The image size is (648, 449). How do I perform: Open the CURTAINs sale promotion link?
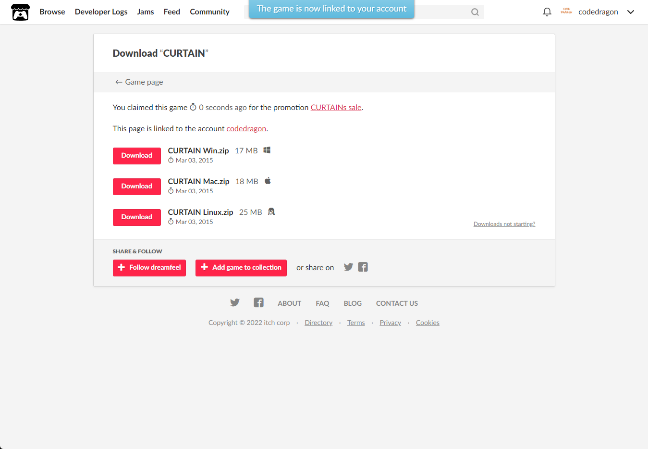(336, 108)
